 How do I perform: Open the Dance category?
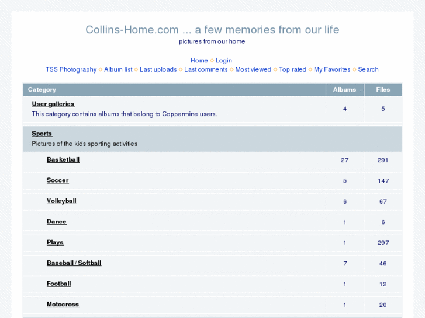(57, 222)
